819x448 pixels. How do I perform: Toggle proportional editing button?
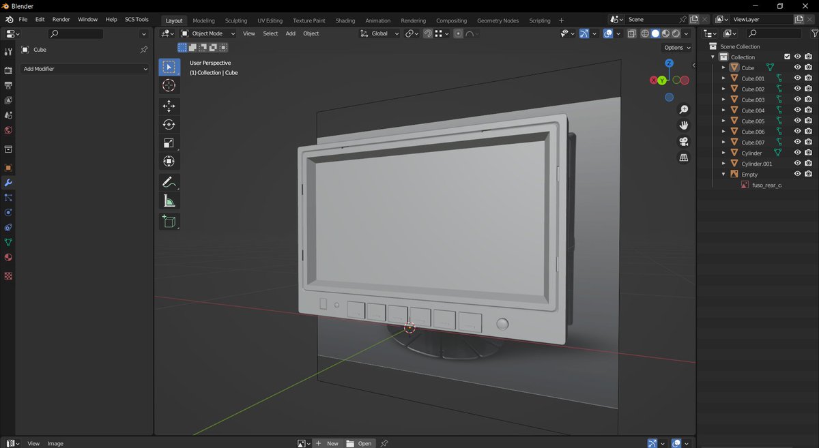click(458, 33)
